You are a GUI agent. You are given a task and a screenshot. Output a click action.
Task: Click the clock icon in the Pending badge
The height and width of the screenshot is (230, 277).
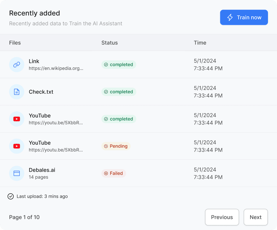pos(106,146)
